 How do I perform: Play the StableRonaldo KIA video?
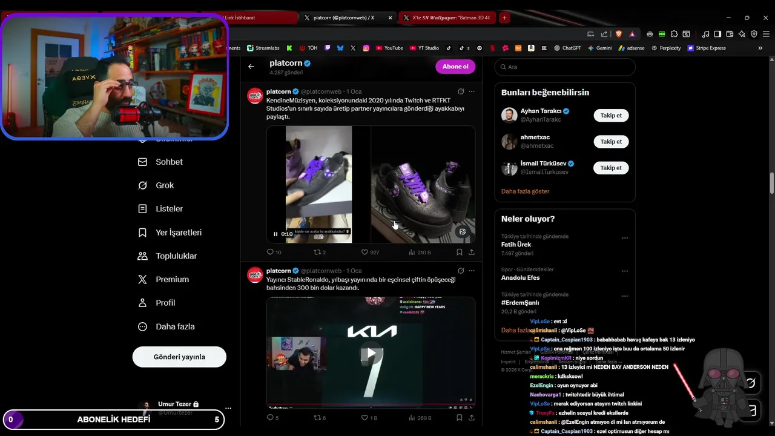[371, 354]
